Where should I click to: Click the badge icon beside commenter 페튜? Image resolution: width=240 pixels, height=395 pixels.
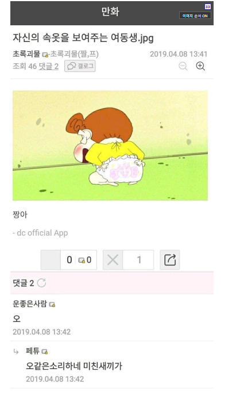pyautogui.click(x=45, y=351)
